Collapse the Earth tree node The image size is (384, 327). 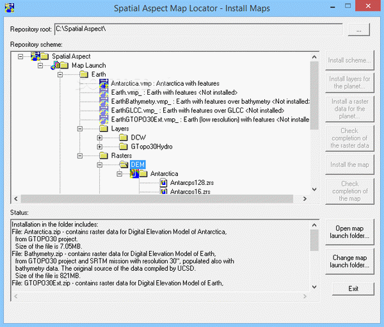click(x=60, y=74)
